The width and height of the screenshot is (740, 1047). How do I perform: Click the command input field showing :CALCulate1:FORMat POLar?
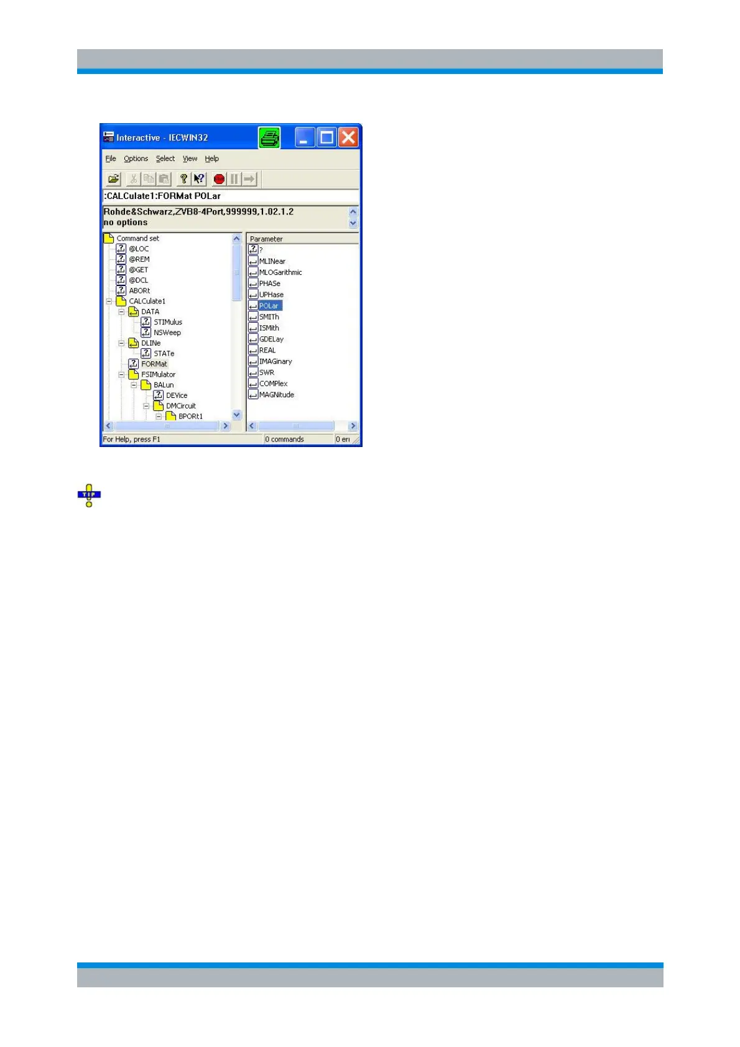click(230, 196)
